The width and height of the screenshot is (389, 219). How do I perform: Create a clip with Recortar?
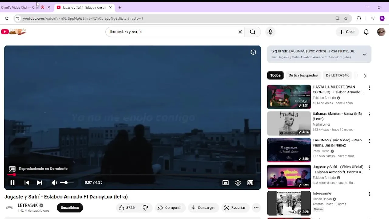pyautogui.click(x=235, y=208)
